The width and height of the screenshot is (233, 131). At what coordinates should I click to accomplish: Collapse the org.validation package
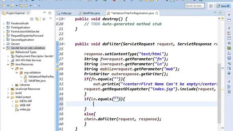(17, 73)
